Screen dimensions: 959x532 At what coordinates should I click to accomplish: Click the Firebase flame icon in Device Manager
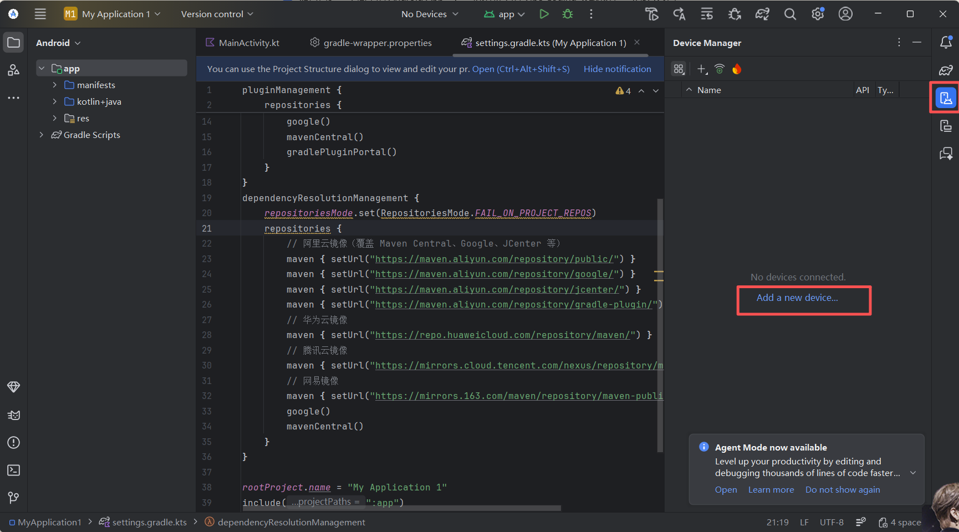(x=737, y=69)
